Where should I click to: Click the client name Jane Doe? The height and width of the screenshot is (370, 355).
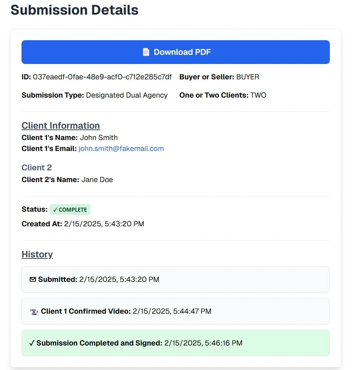tap(97, 180)
